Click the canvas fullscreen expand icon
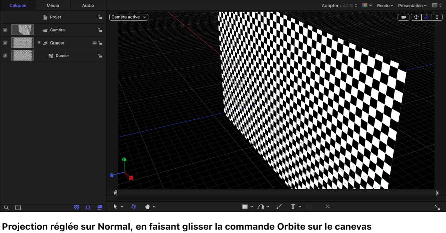The height and width of the screenshot is (233, 446). [x=437, y=207]
